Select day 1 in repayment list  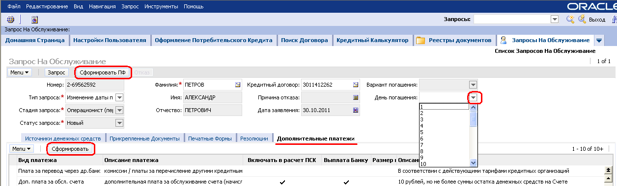(444, 106)
